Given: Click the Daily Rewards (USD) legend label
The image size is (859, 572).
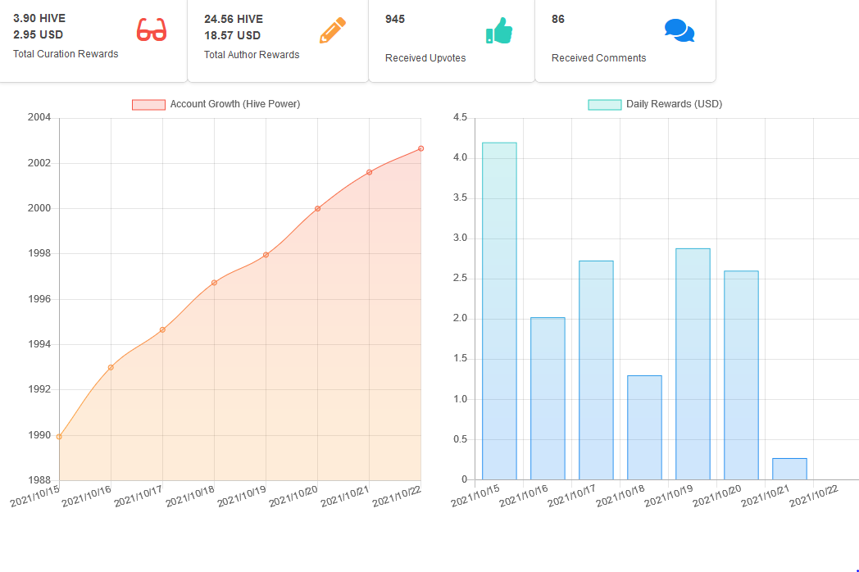Looking at the screenshot, I should 674,104.
